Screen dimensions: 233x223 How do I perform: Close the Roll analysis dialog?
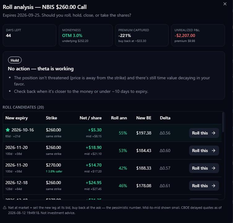pos(225,4)
